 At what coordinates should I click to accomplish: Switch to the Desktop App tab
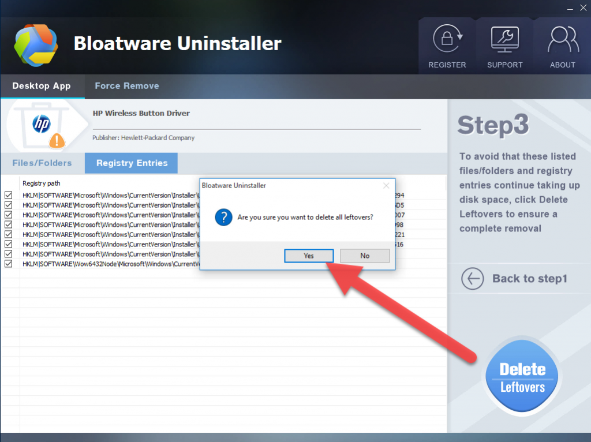[42, 86]
